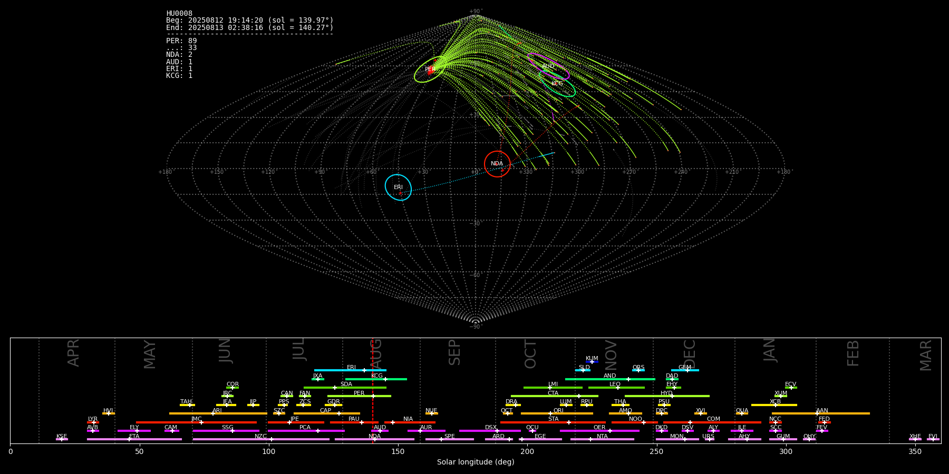Select the 'PER: 89' count entry

click(x=181, y=41)
